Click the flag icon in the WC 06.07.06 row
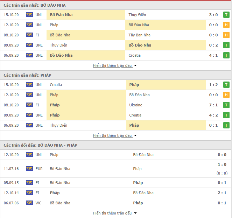Image resolution: width=232 pixels, height=218 pixels. point(29,203)
